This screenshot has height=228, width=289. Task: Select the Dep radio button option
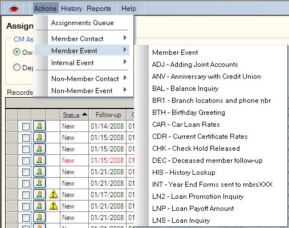17,67
